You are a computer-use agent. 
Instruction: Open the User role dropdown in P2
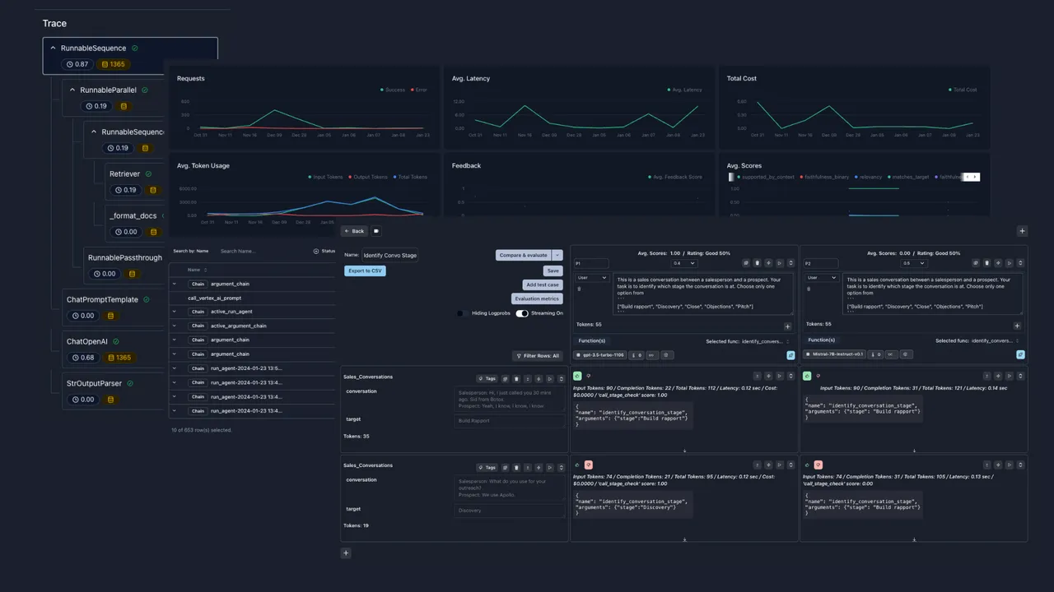click(821, 278)
